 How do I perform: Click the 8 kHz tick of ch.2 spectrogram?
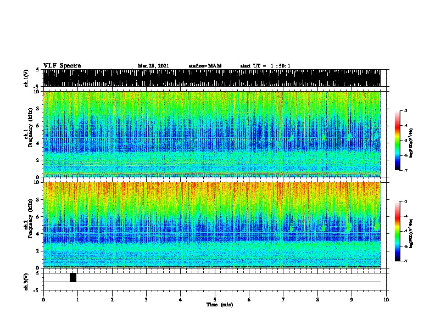[38, 200]
